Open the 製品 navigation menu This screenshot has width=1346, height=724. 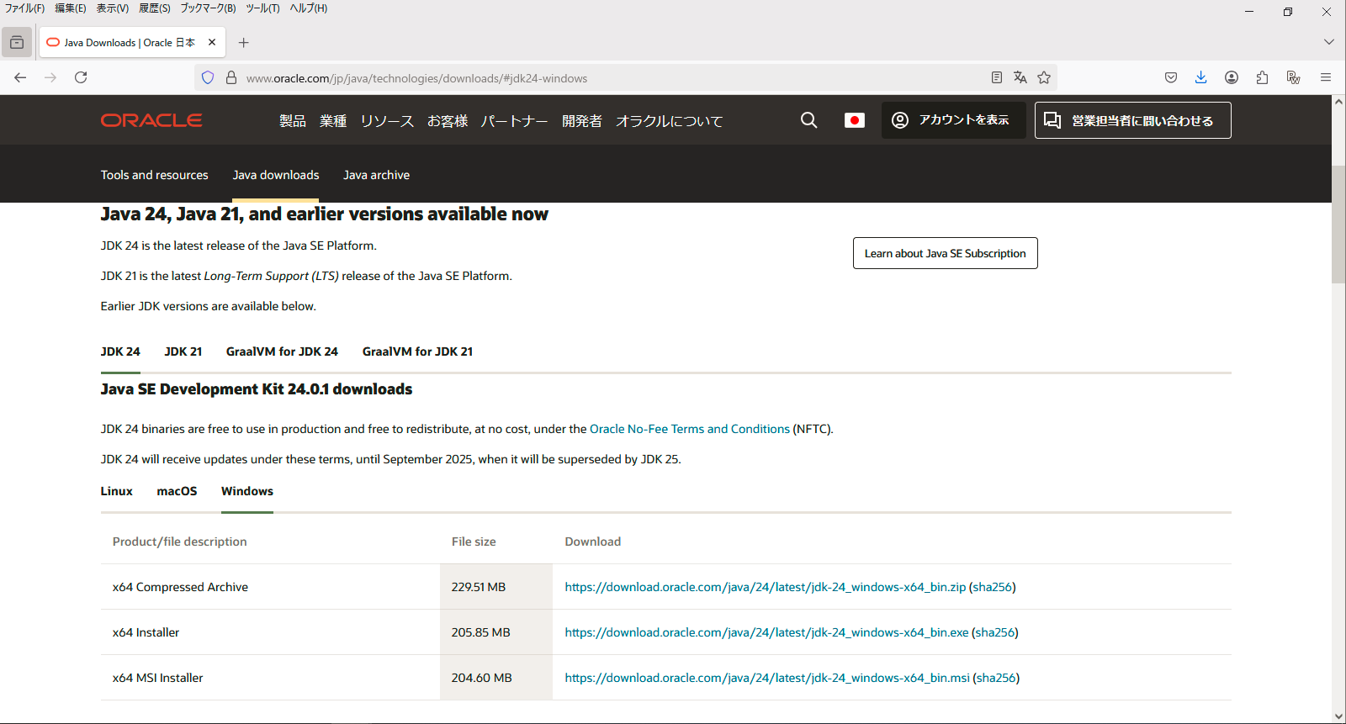click(293, 121)
